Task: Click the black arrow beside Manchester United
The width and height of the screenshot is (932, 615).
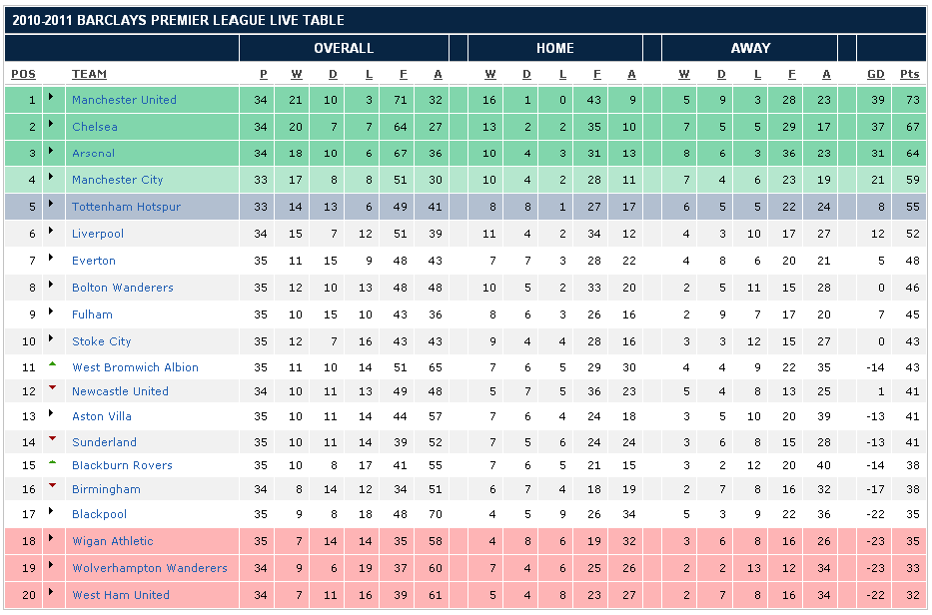Action: pyautogui.click(x=51, y=98)
